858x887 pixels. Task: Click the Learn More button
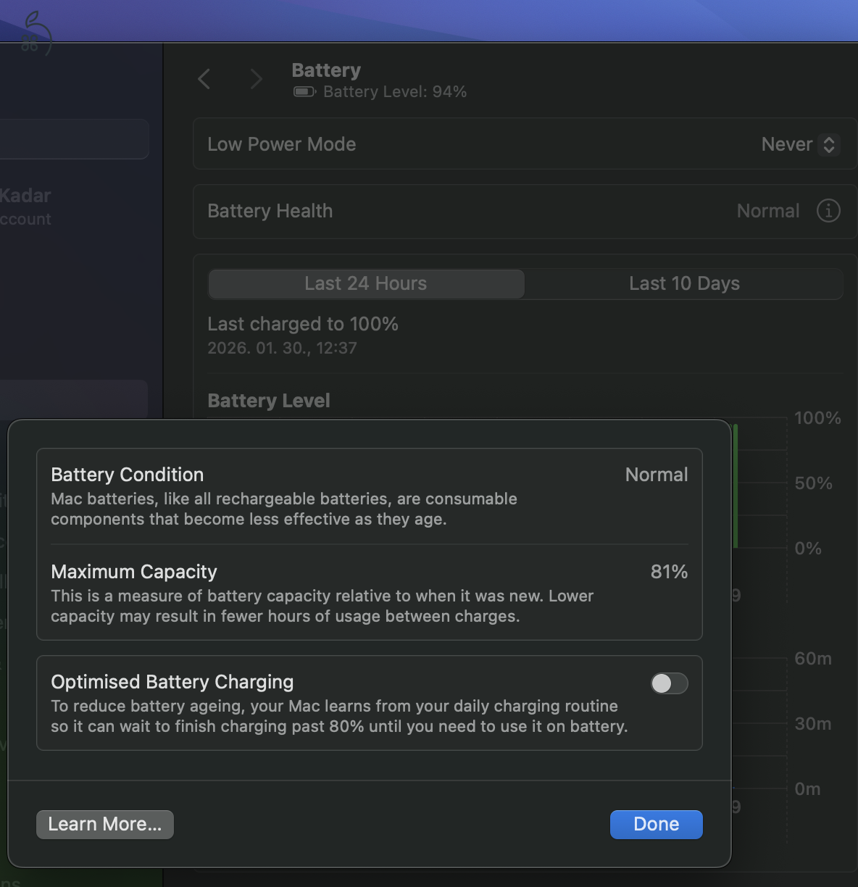[104, 824]
